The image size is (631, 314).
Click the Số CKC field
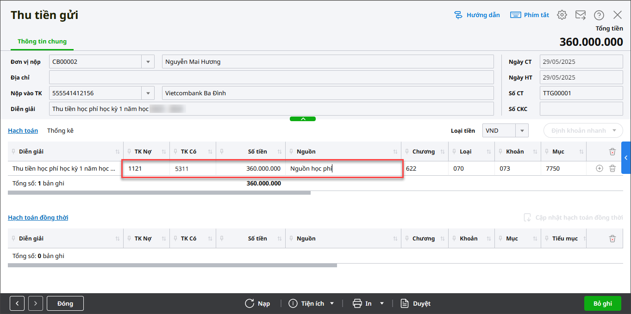pyautogui.click(x=581, y=109)
